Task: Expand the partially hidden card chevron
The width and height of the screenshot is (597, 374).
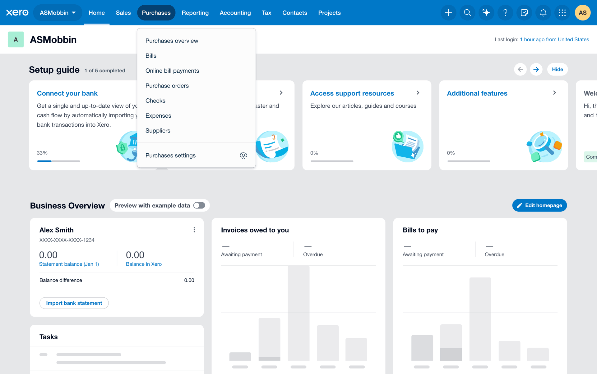Action: (x=281, y=93)
